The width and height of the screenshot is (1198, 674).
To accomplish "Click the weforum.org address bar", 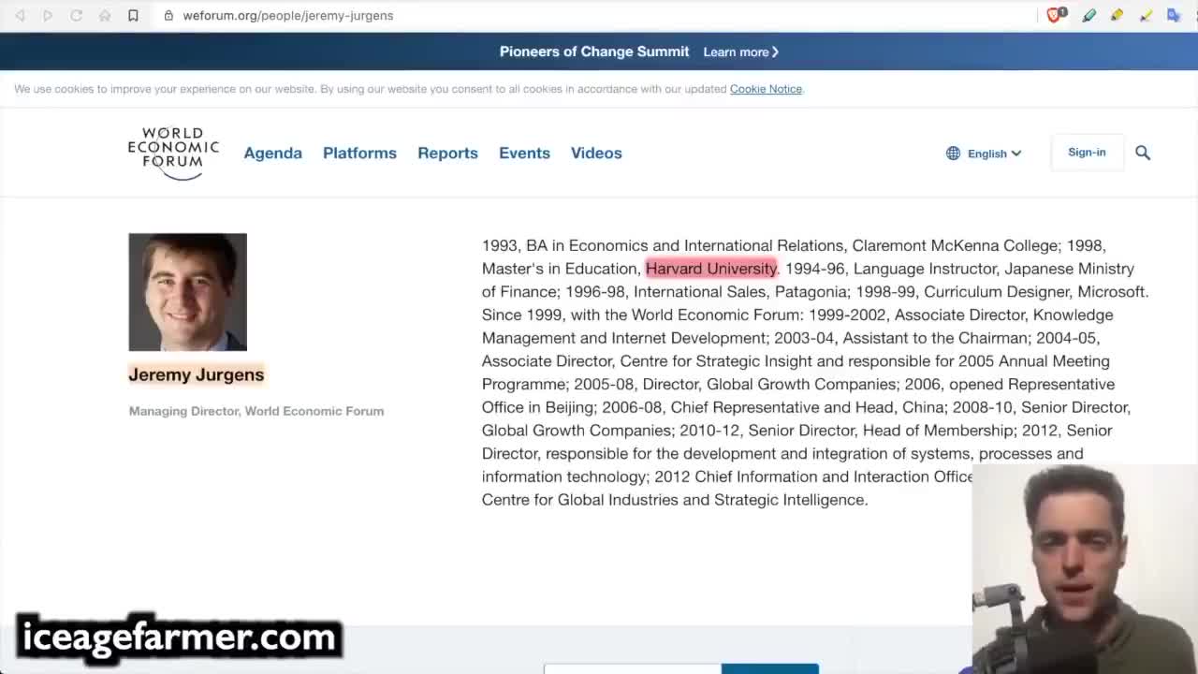I will tap(287, 15).
